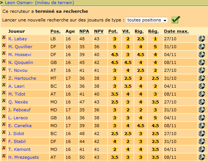
Task: Remove R. Labay with red X icon
Action: [4, 37]
